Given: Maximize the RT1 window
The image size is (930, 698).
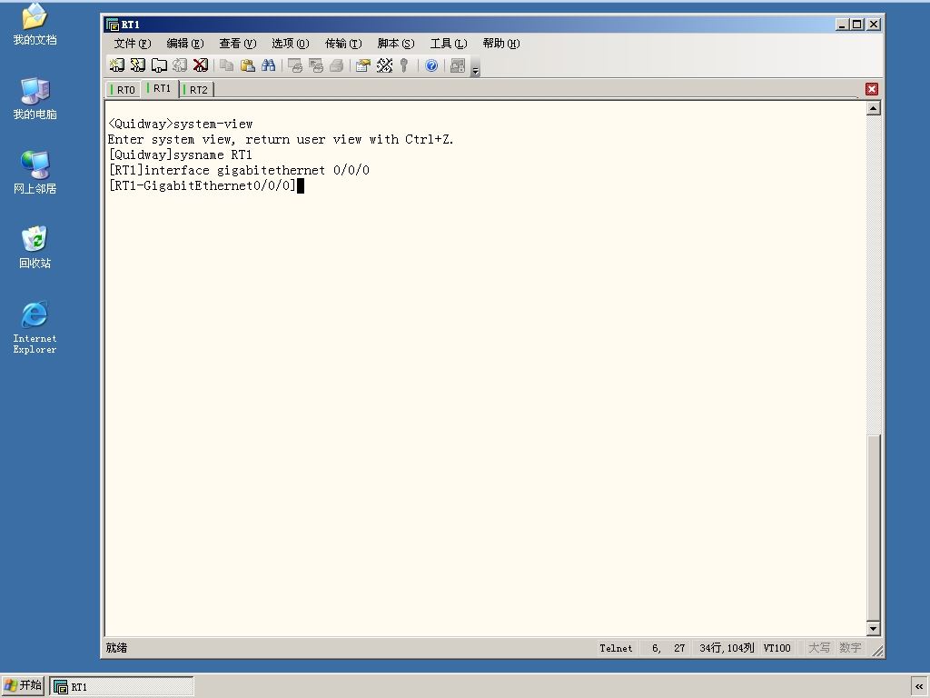Looking at the screenshot, I should pos(856,25).
